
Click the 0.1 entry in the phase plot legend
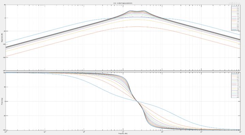pyautogui.click(x=235, y=74)
